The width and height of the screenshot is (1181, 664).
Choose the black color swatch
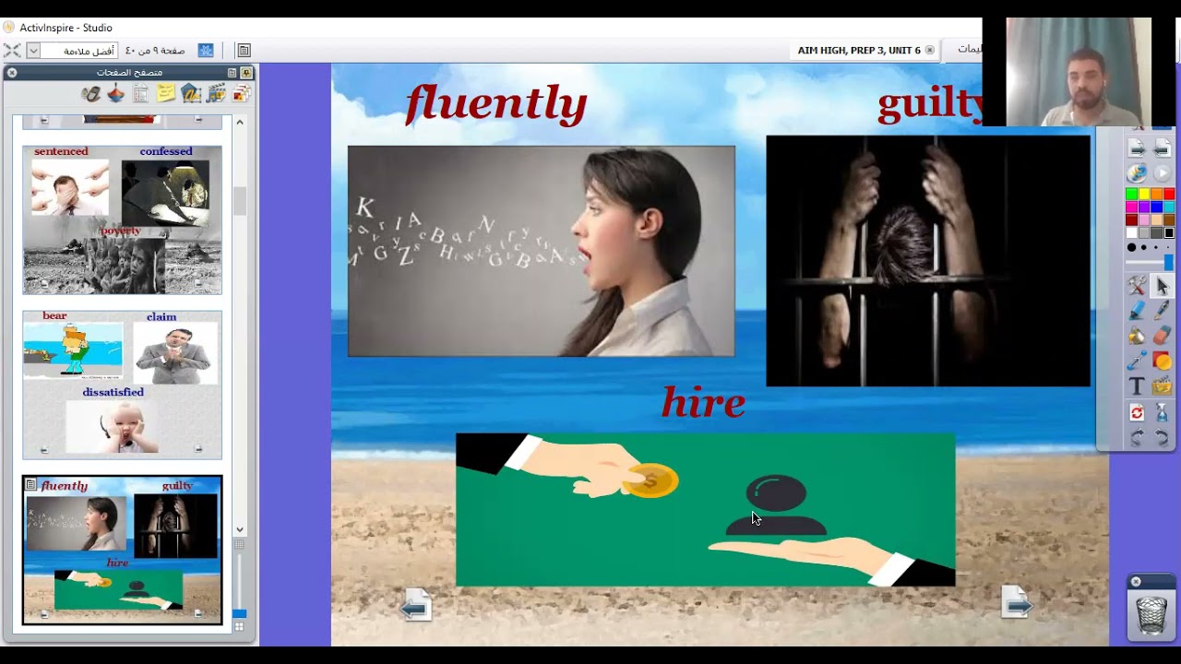point(1169,232)
